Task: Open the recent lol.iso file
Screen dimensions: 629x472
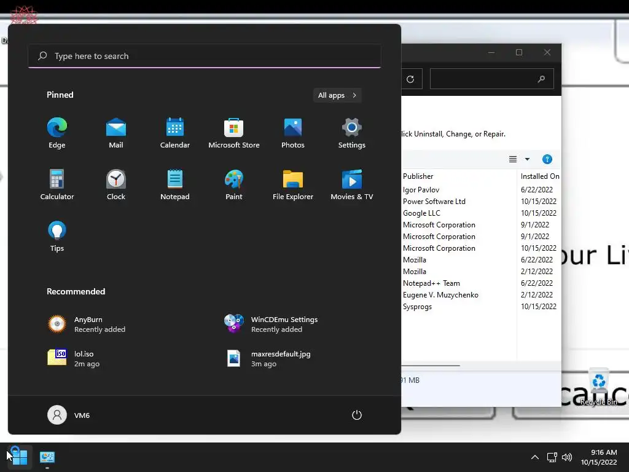Action: coord(74,358)
